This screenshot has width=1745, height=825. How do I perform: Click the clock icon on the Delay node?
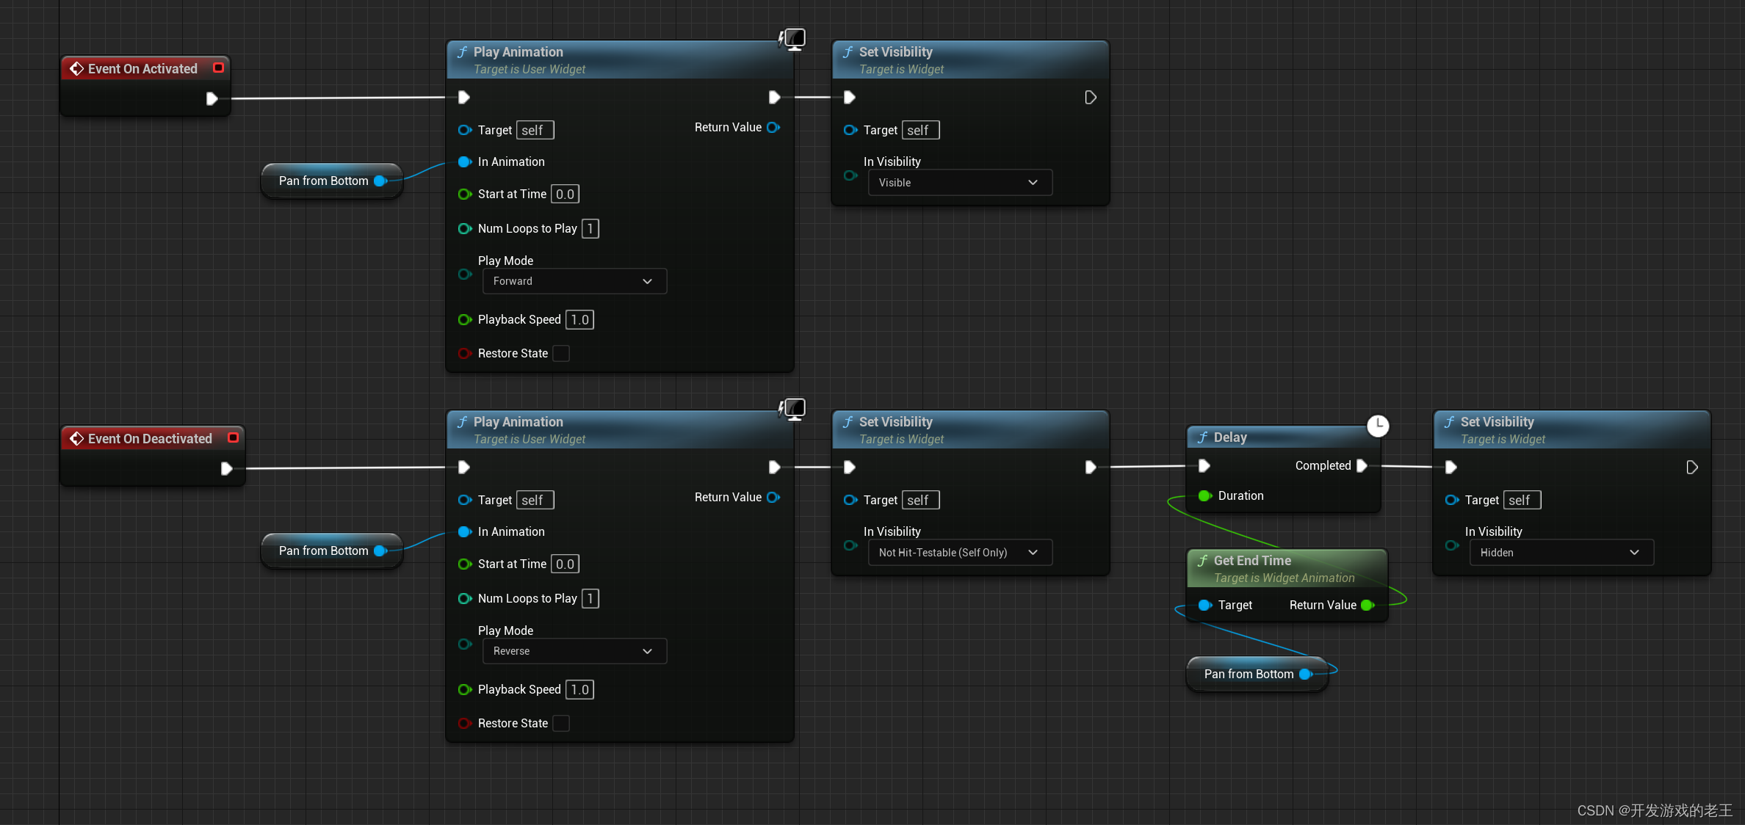(x=1379, y=426)
